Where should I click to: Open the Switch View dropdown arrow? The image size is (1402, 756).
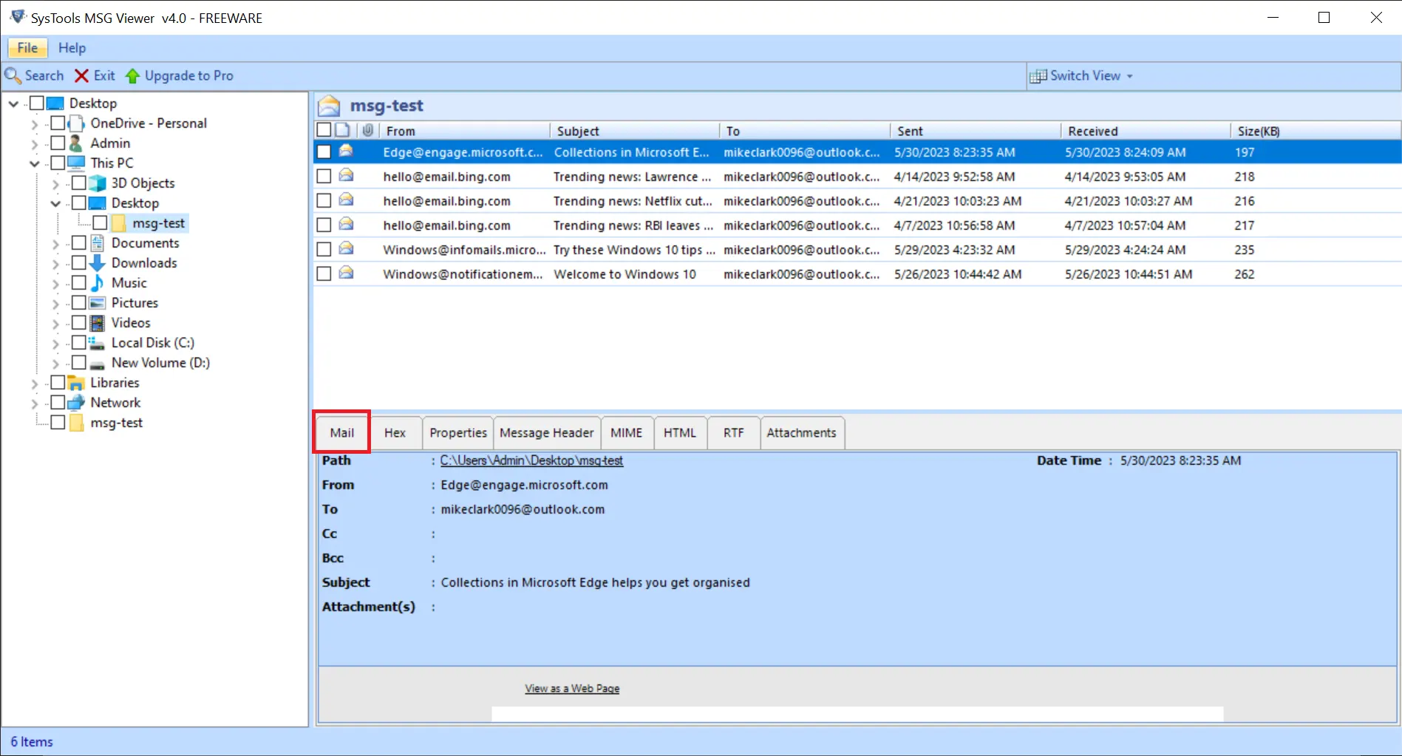pyautogui.click(x=1130, y=76)
